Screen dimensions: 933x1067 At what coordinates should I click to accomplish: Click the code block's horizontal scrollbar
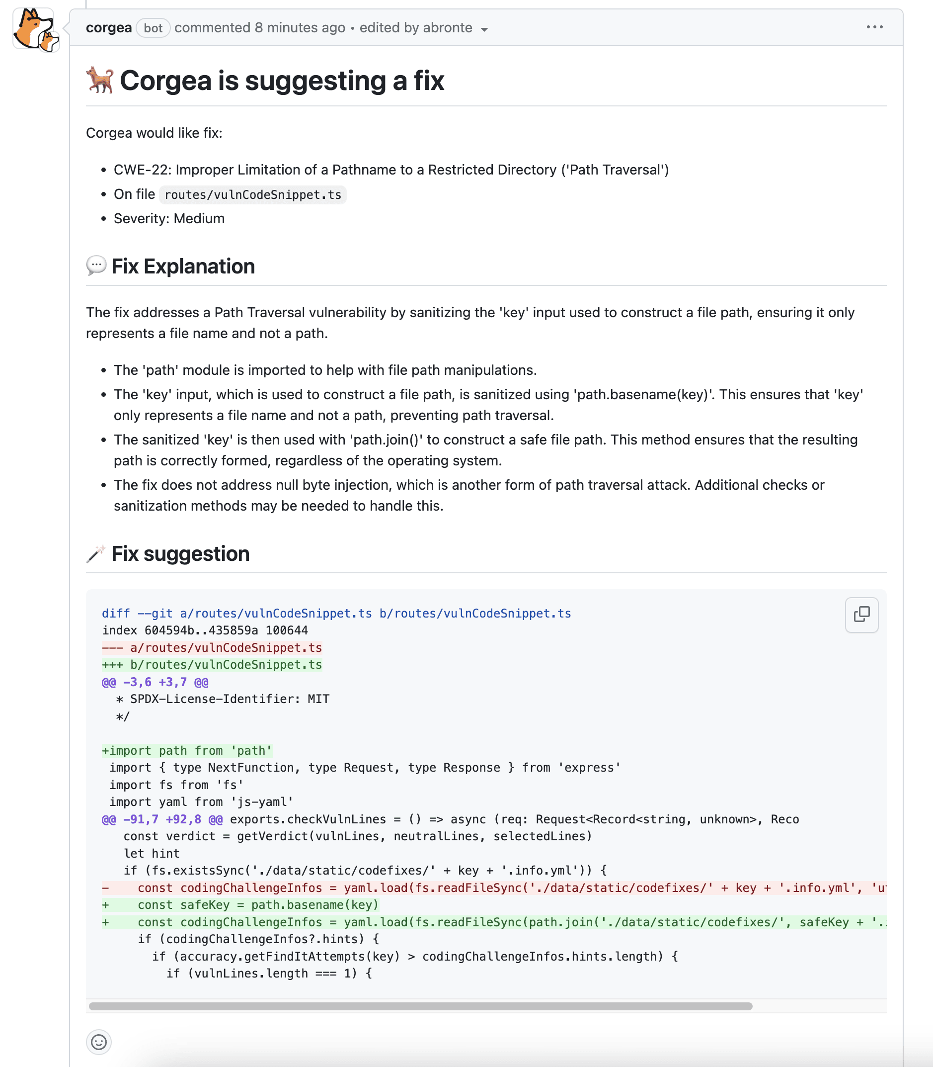(420, 1006)
